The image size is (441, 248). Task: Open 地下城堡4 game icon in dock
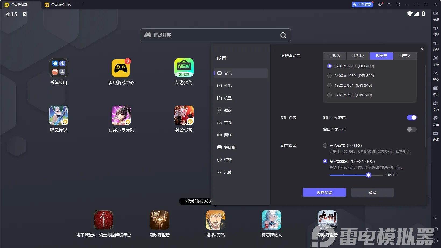(104, 220)
